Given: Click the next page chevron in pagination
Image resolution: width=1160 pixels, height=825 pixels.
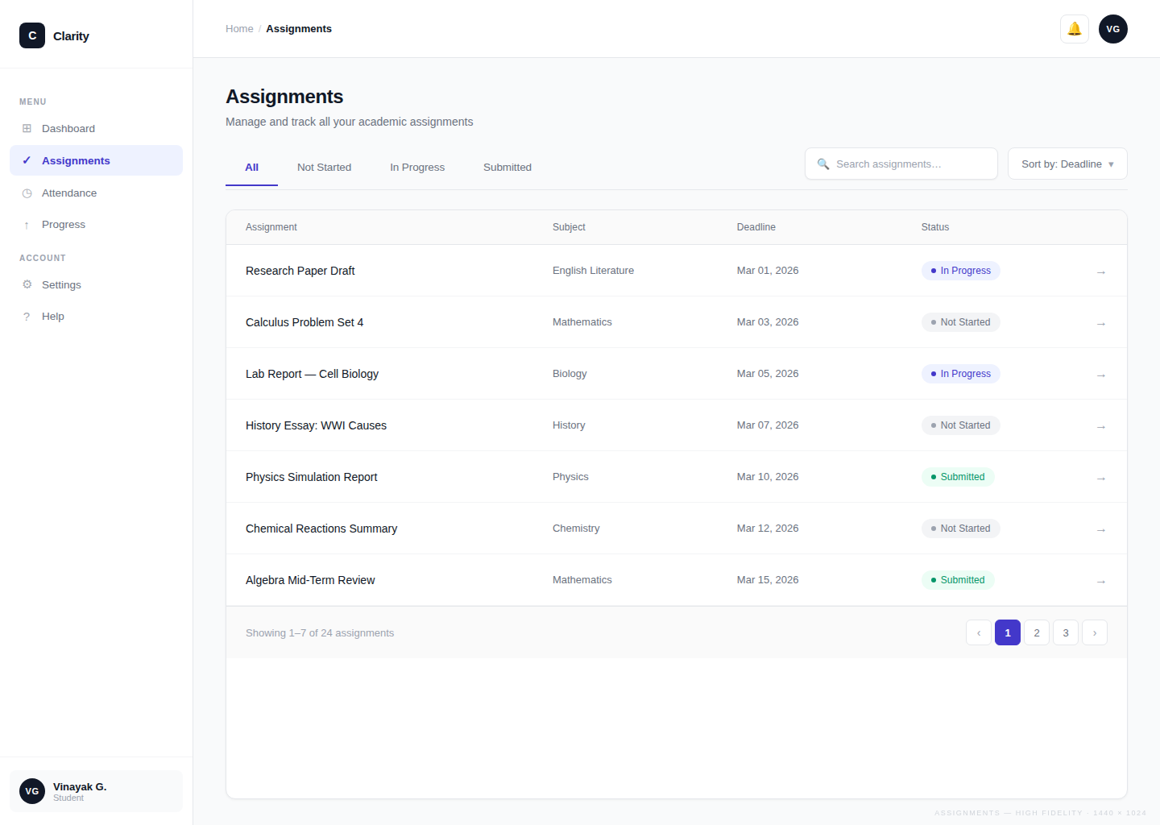Looking at the screenshot, I should coord(1094,632).
